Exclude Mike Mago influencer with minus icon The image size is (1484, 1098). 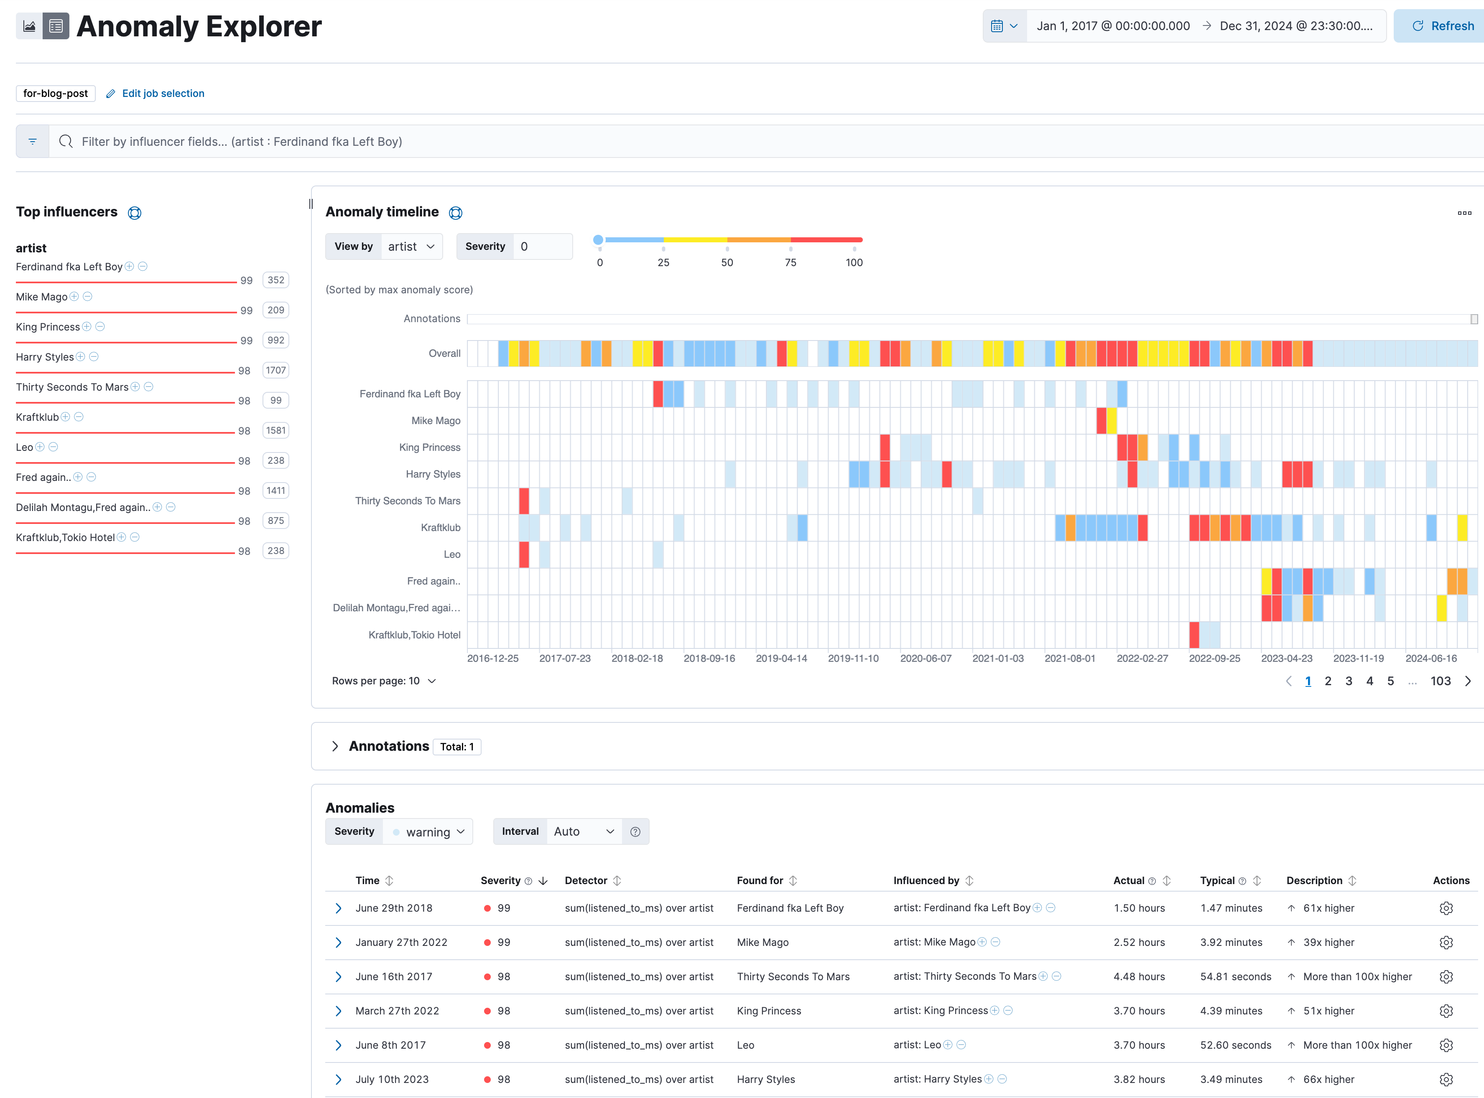tap(88, 296)
